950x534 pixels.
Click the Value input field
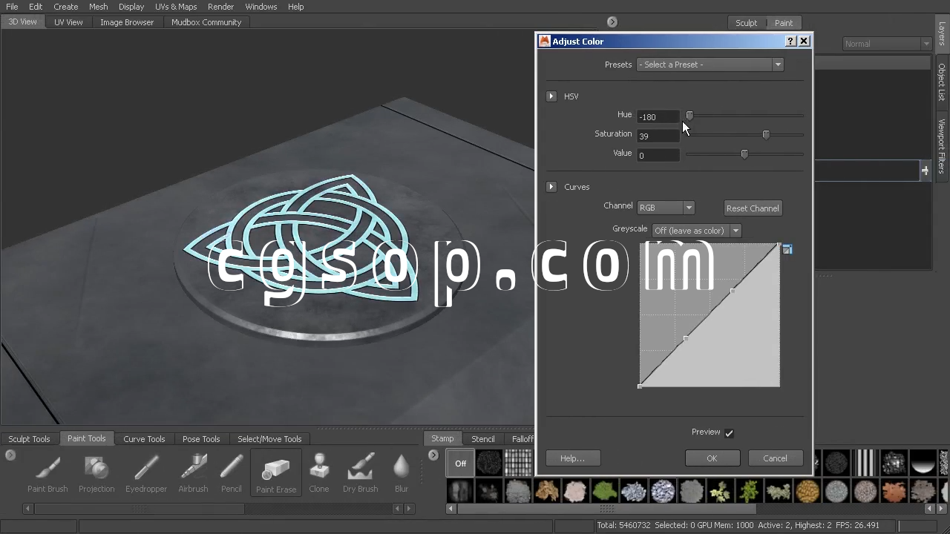pyautogui.click(x=658, y=155)
